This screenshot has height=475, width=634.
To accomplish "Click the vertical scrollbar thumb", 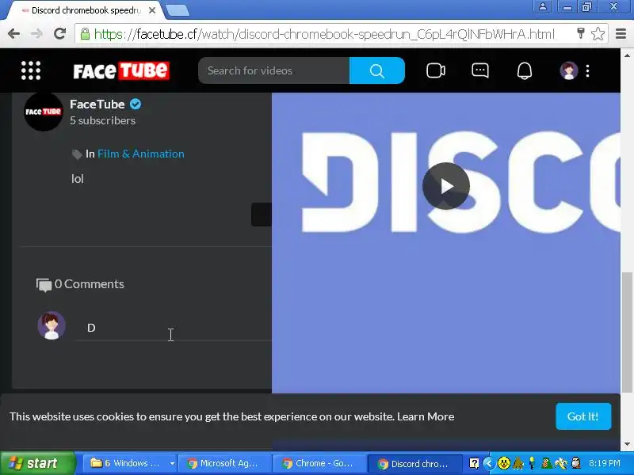I will [x=627, y=332].
